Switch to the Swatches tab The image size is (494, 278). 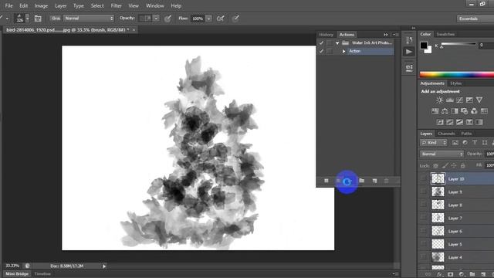click(x=445, y=34)
